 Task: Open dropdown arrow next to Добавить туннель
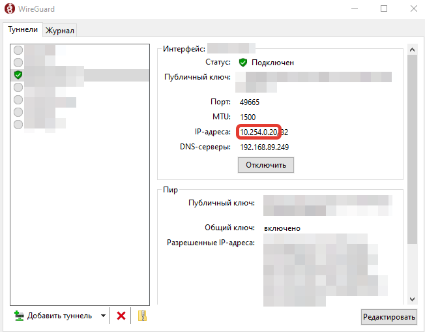pyautogui.click(x=103, y=316)
